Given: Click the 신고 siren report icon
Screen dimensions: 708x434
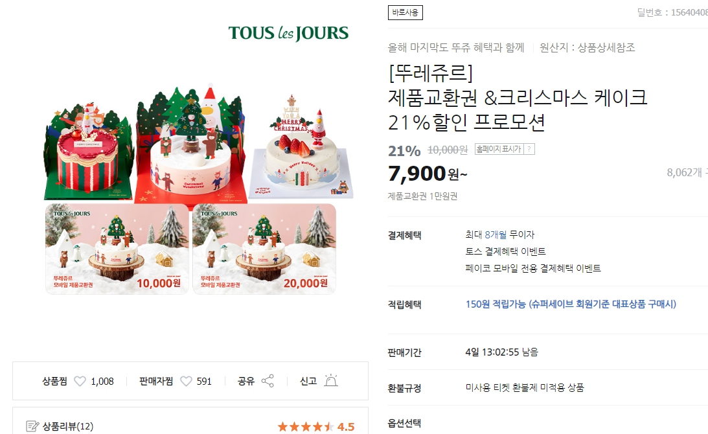Looking at the screenshot, I should (331, 380).
